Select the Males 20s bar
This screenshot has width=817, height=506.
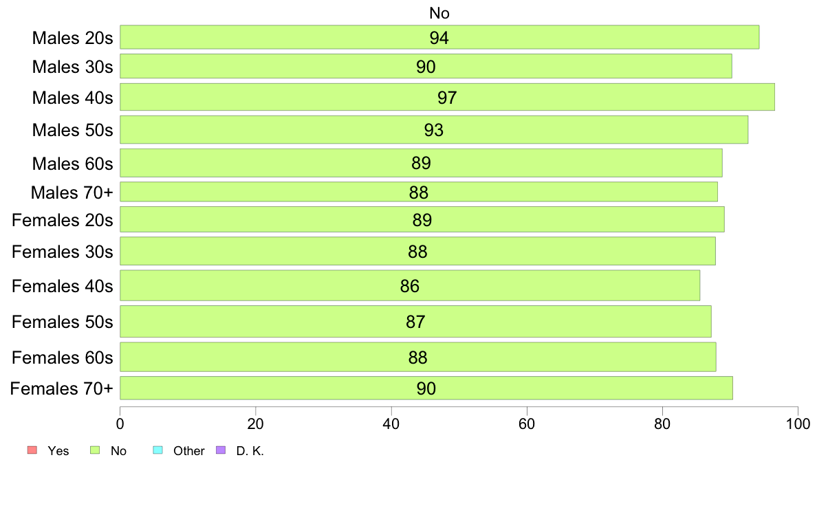439,37
